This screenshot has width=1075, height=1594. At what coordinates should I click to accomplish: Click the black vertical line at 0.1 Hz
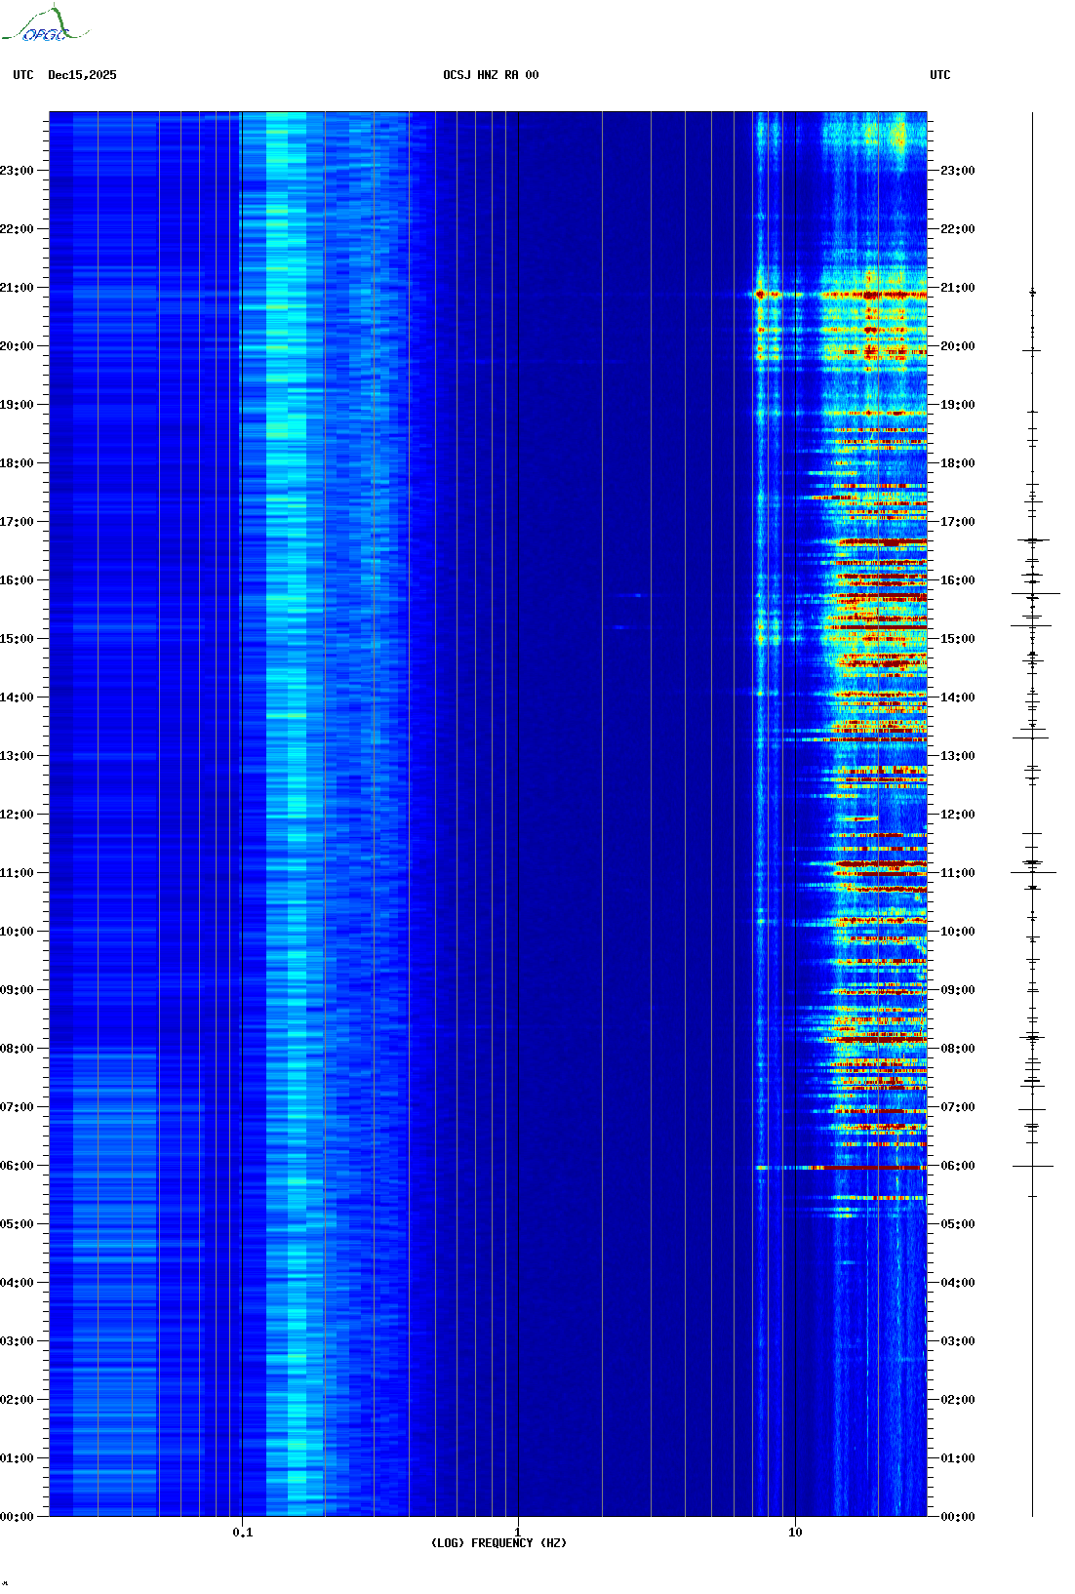point(241,780)
